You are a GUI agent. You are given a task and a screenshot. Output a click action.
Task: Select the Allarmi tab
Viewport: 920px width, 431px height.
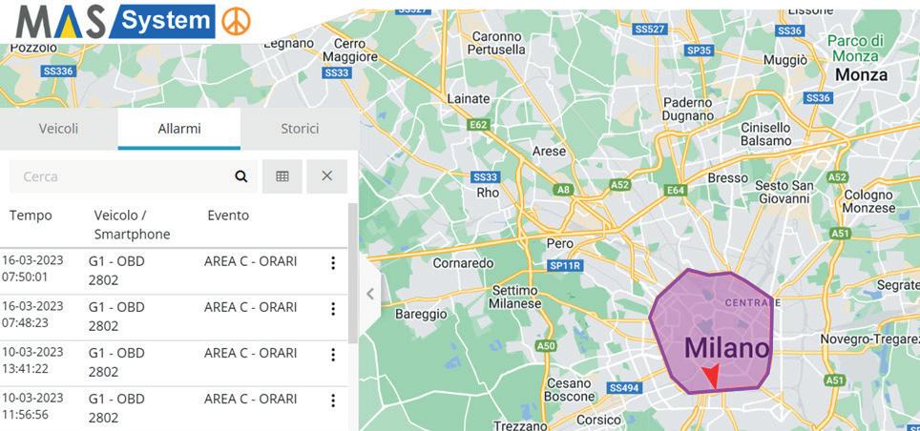(179, 129)
